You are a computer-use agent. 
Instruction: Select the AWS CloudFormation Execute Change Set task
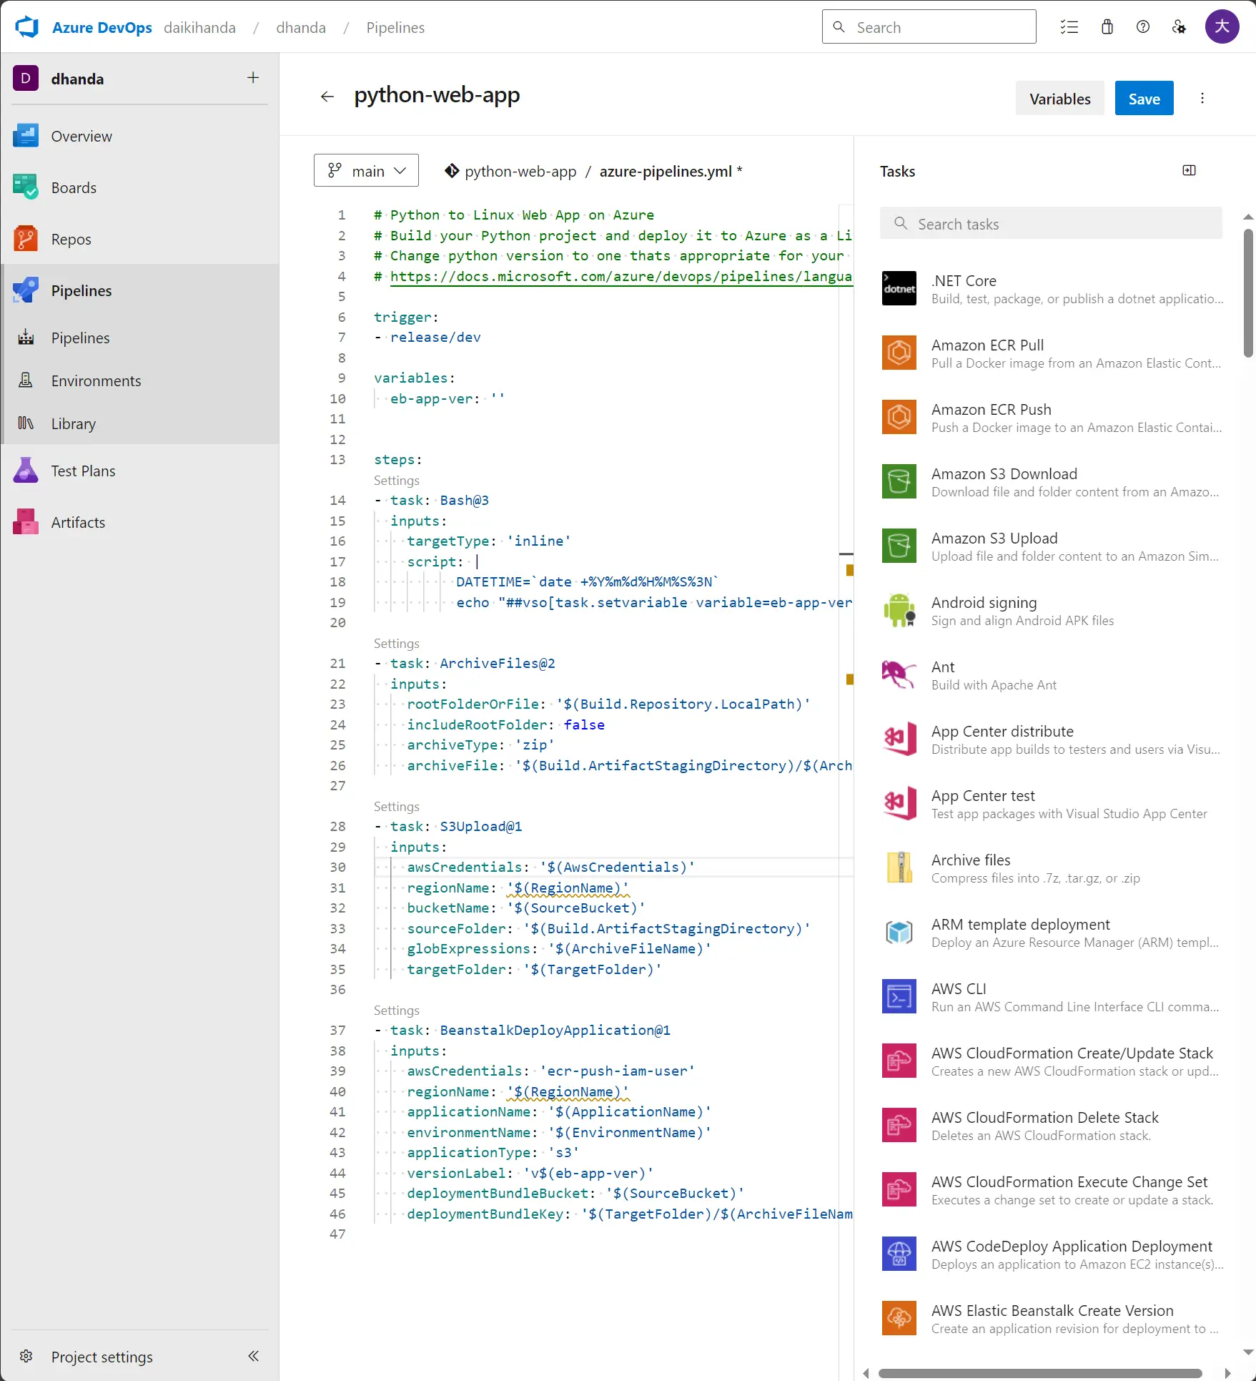1052,1189
